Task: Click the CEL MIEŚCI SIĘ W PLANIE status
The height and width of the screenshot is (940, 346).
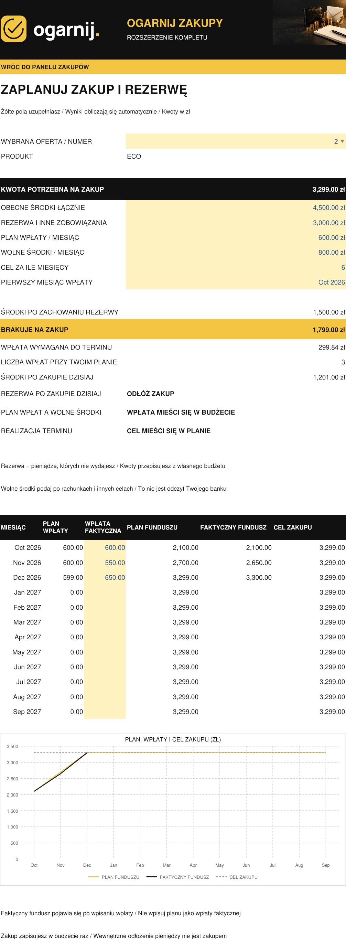Action: pos(169,431)
